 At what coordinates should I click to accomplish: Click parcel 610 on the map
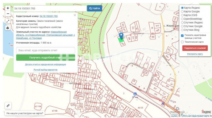coord(157,26)
